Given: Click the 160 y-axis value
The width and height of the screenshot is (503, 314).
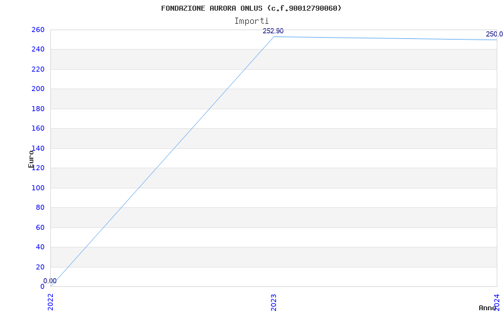Looking at the screenshot, I should (x=38, y=129).
